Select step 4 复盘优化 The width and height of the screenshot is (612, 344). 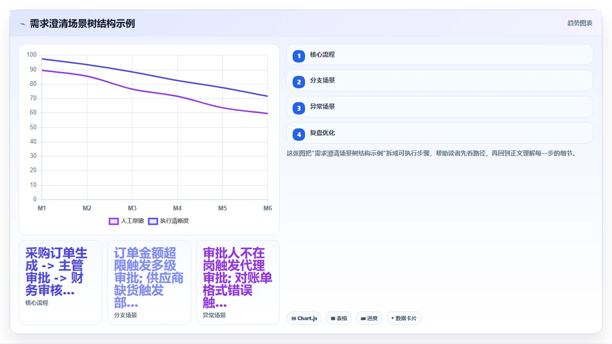[x=439, y=133]
